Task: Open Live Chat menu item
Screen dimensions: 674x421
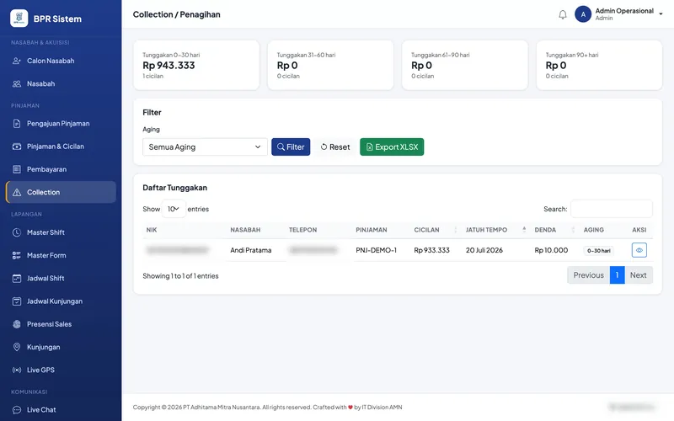Action: click(x=61, y=410)
